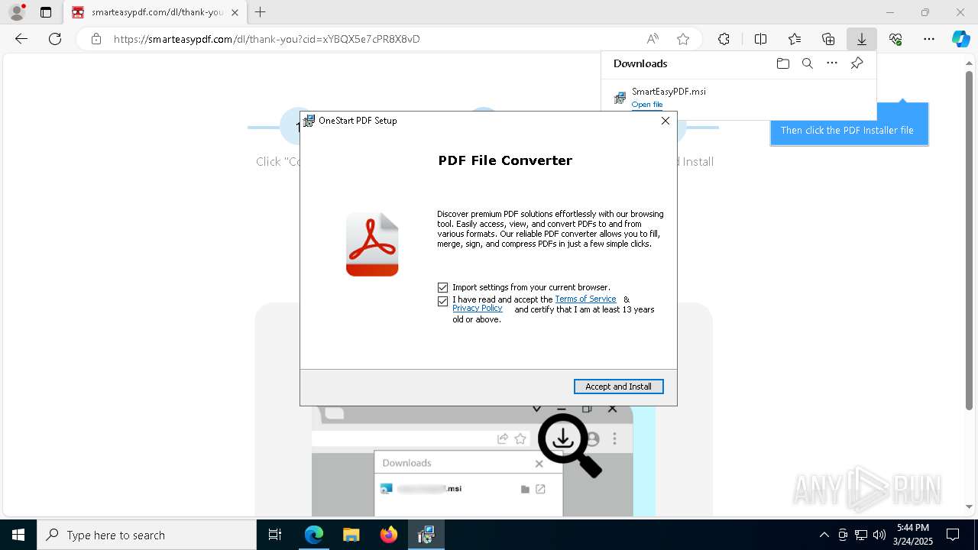Launch Firefox from the taskbar
Screen dimensions: 978x550
(x=388, y=535)
